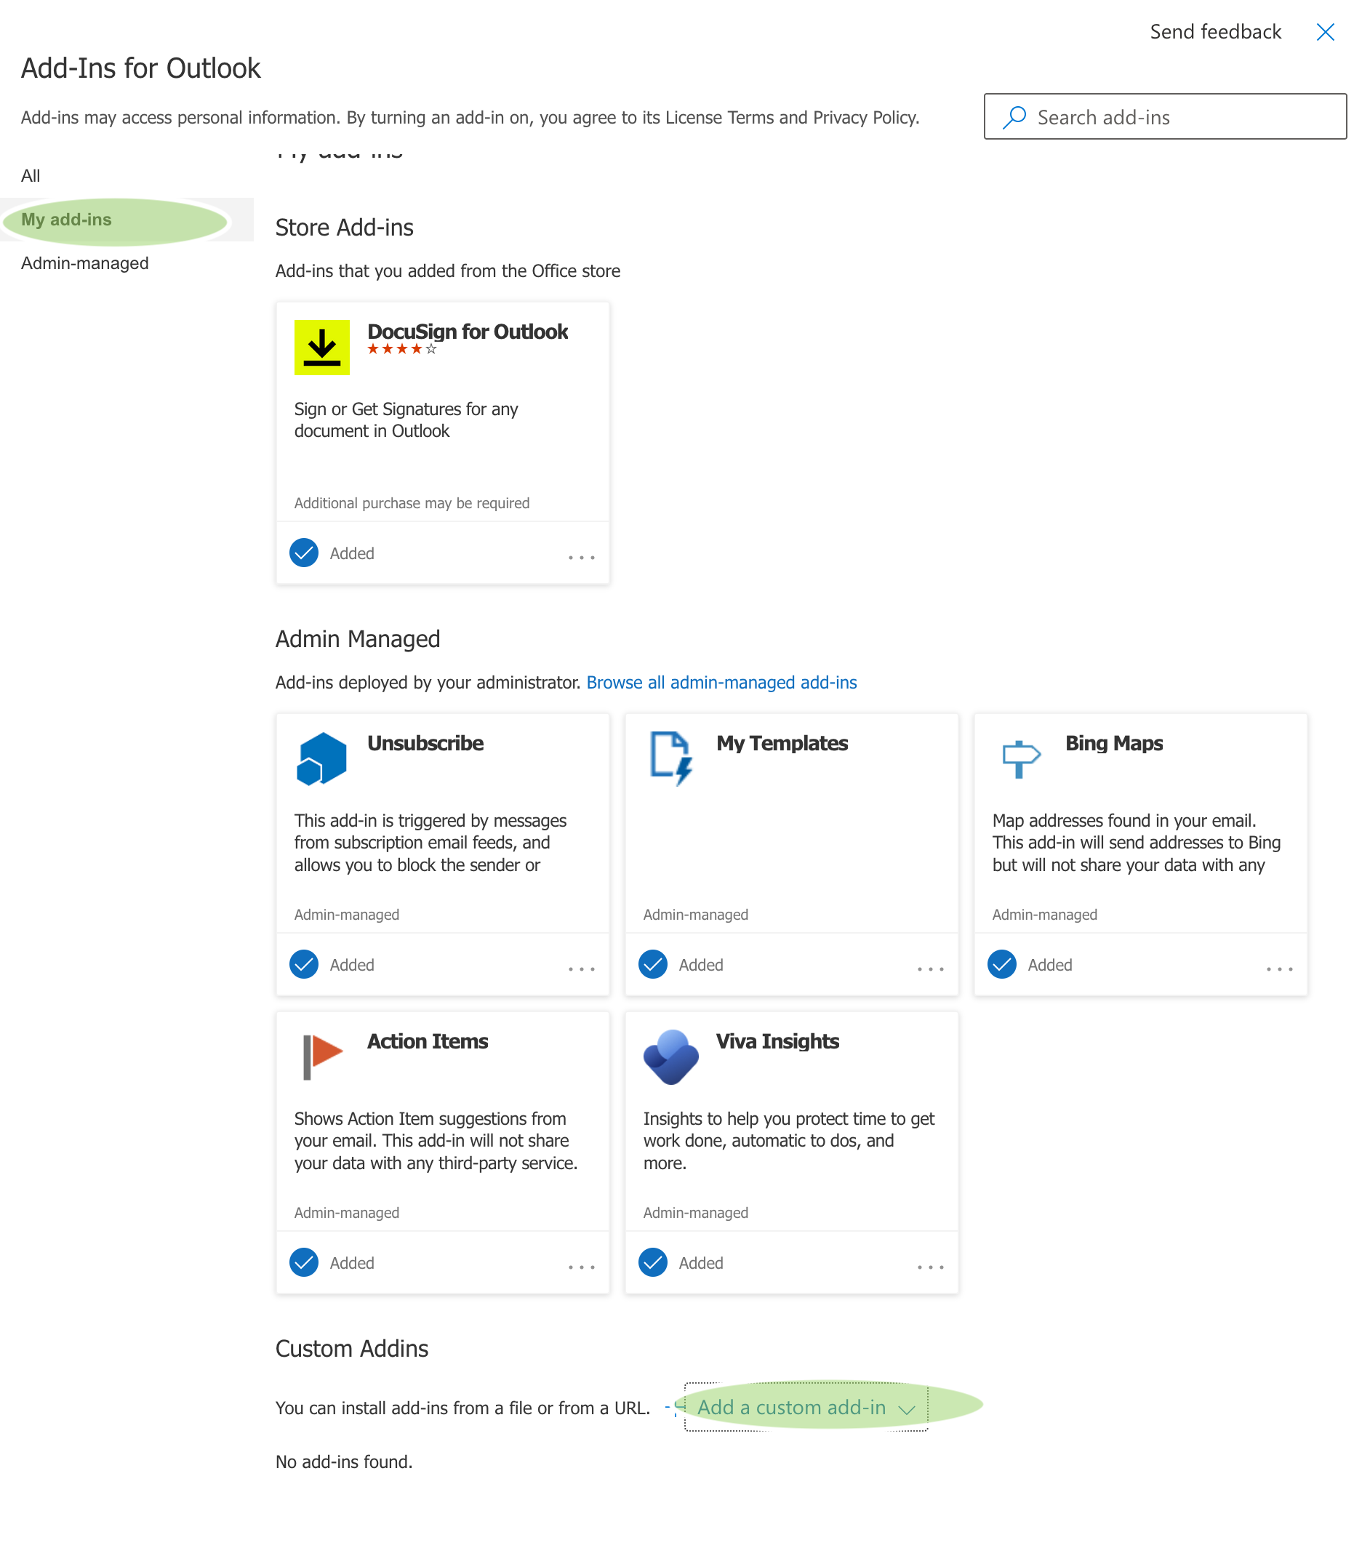Open the three-dot menu on Action Items card
The width and height of the screenshot is (1354, 1556).
pyautogui.click(x=582, y=1267)
